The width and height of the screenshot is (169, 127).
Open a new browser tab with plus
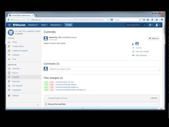[x=36, y=15]
